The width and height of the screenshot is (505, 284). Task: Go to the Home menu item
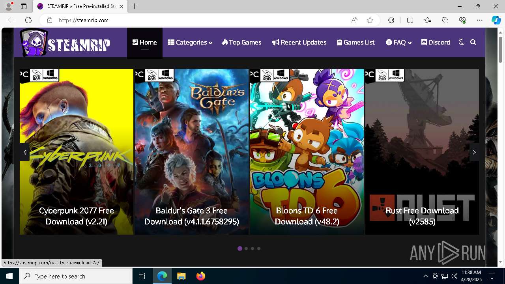(145, 43)
